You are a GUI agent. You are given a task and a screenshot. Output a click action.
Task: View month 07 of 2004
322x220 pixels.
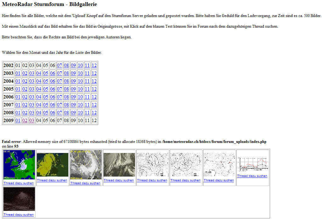point(59,81)
